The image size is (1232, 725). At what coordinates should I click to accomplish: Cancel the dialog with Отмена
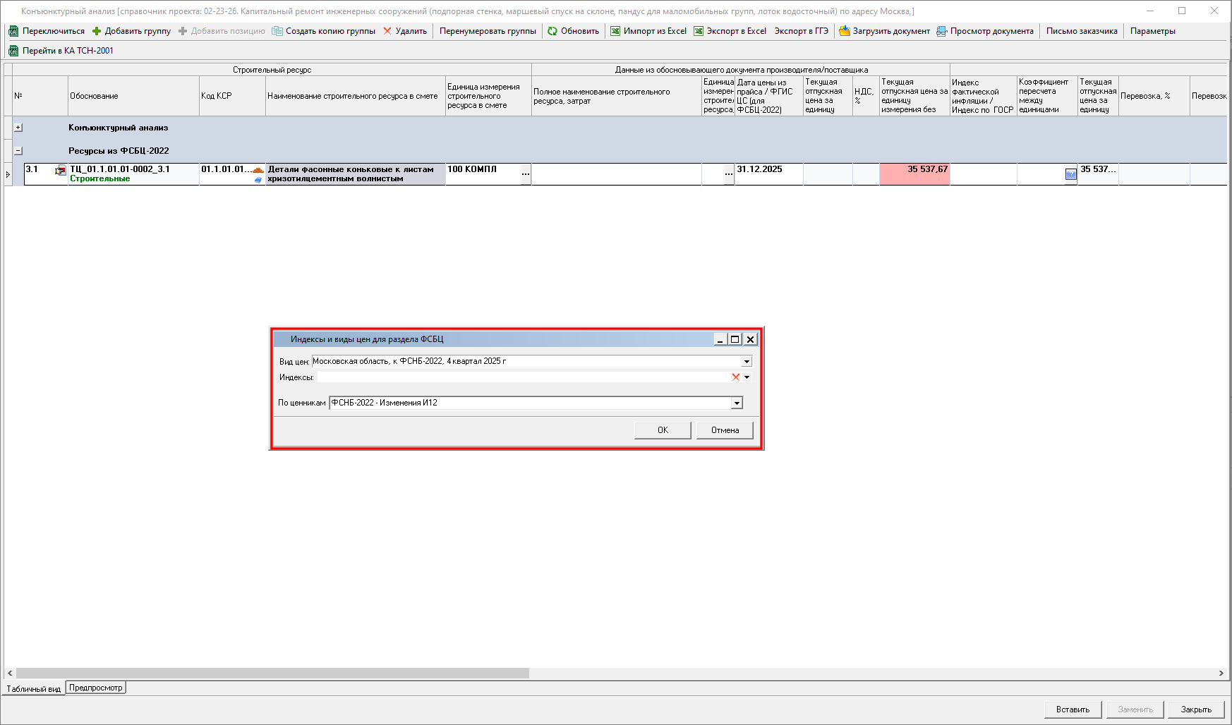coord(725,430)
